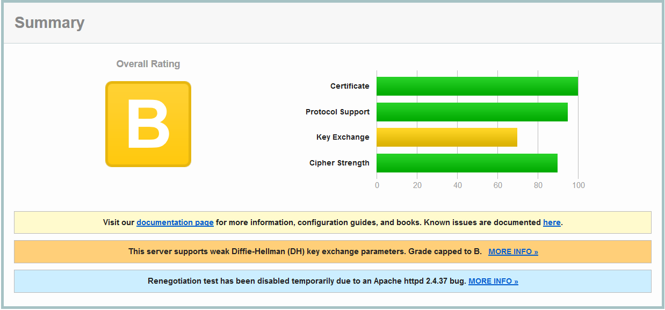Viewport: 665px width, 310px height.
Task: Click the 80 axis value
Action: coord(538,185)
